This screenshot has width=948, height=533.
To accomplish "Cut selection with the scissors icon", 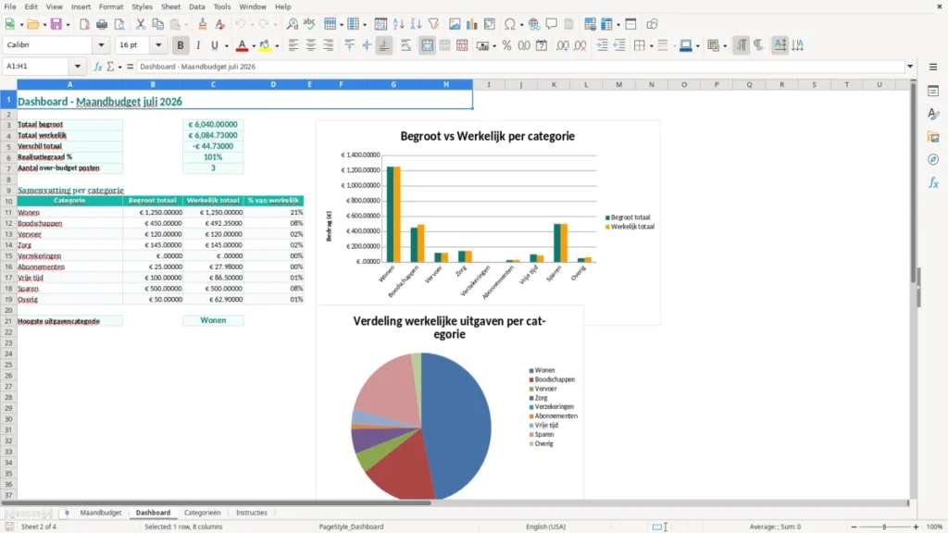I will coord(141,24).
